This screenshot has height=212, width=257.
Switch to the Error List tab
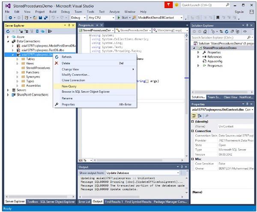point(84,202)
